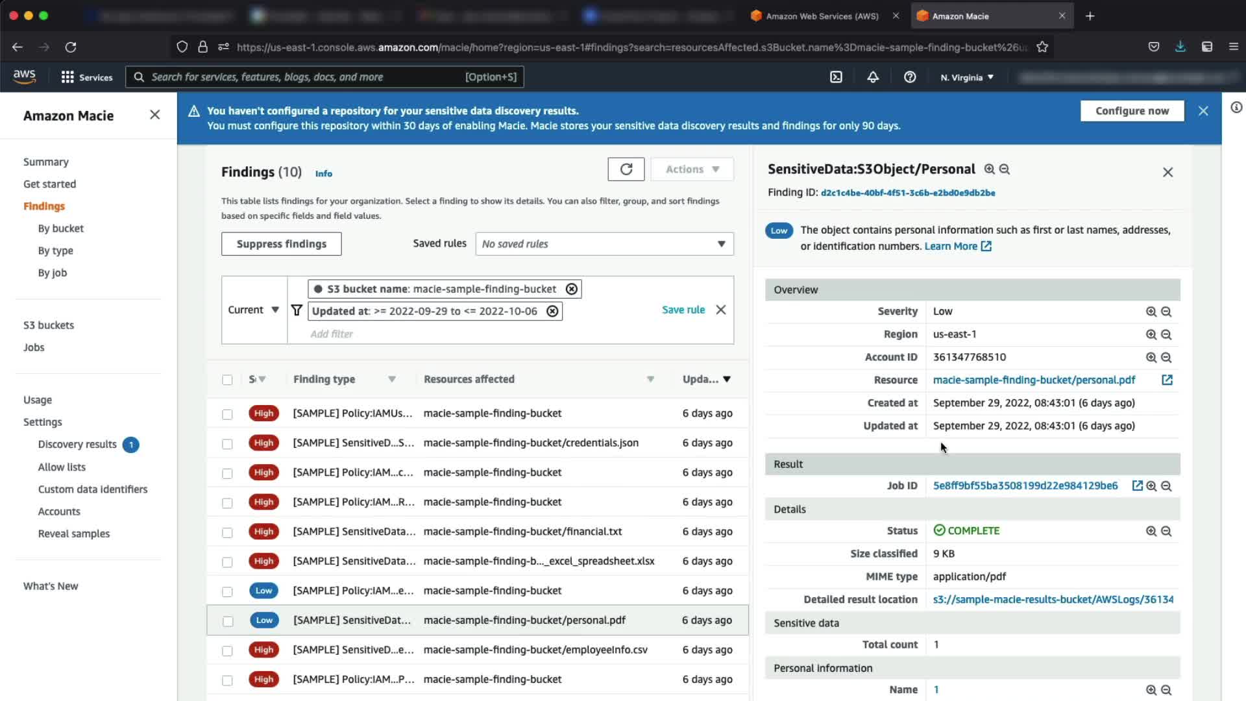Tick checkbox for financial.txt finding
The height and width of the screenshot is (701, 1246).
[x=227, y=532]
